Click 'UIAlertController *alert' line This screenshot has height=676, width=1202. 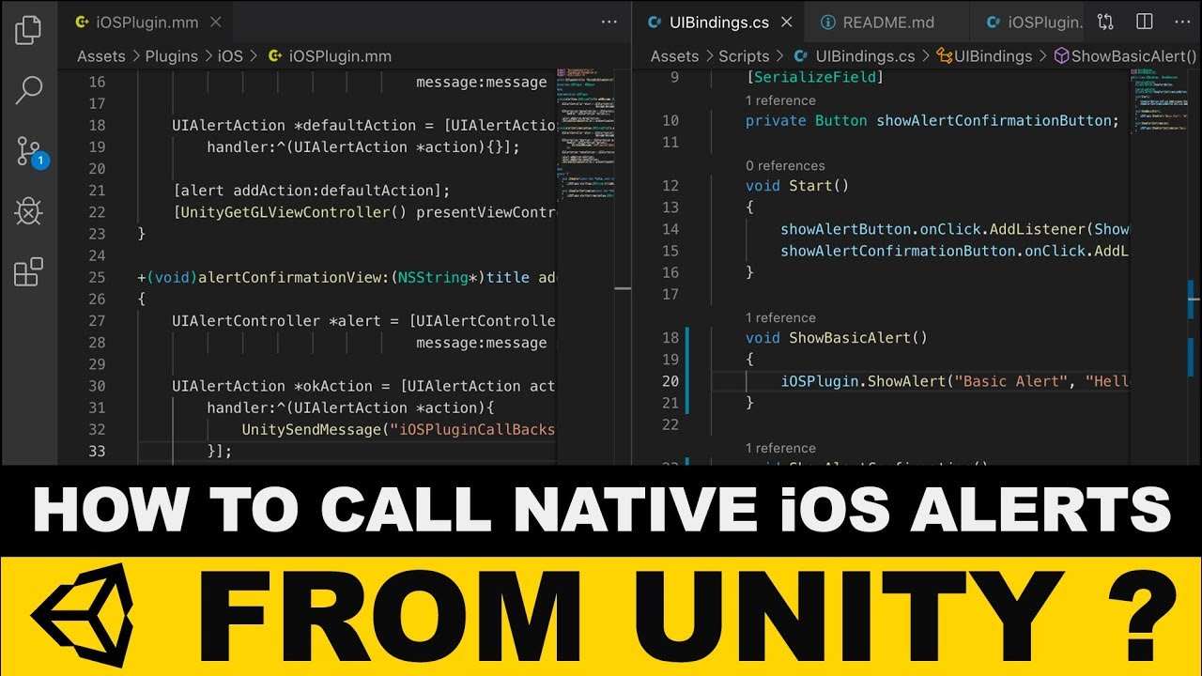tap(364, 320)
